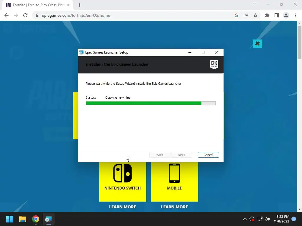Screen dimensions: 302x226
Task: Click the Cancel button in setup wizard
Action: tap(208, 155)
